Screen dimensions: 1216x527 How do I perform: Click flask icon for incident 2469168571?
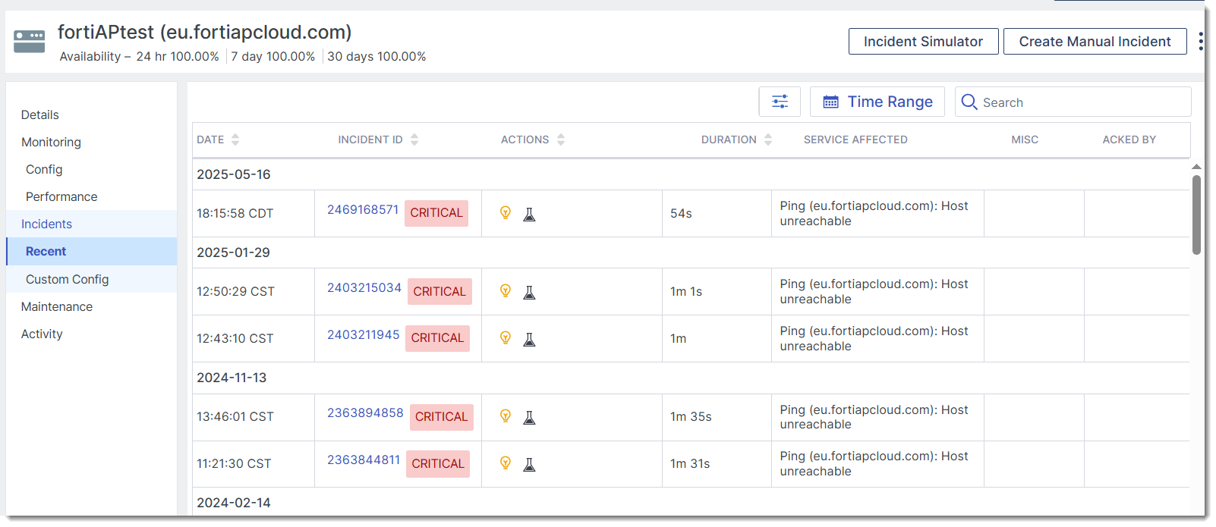pyautogui.click(x=530, y=215)
